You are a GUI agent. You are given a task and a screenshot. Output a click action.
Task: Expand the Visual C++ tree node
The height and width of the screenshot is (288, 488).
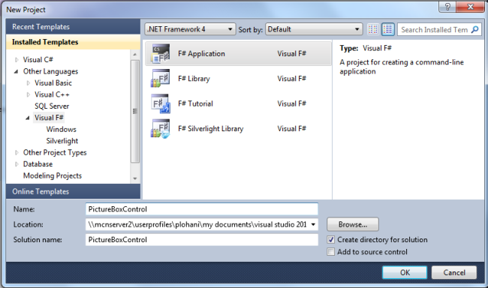[x=29, y=94]
